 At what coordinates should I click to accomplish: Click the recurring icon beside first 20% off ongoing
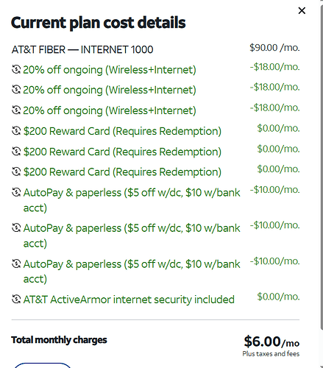(x=16, y=69)
